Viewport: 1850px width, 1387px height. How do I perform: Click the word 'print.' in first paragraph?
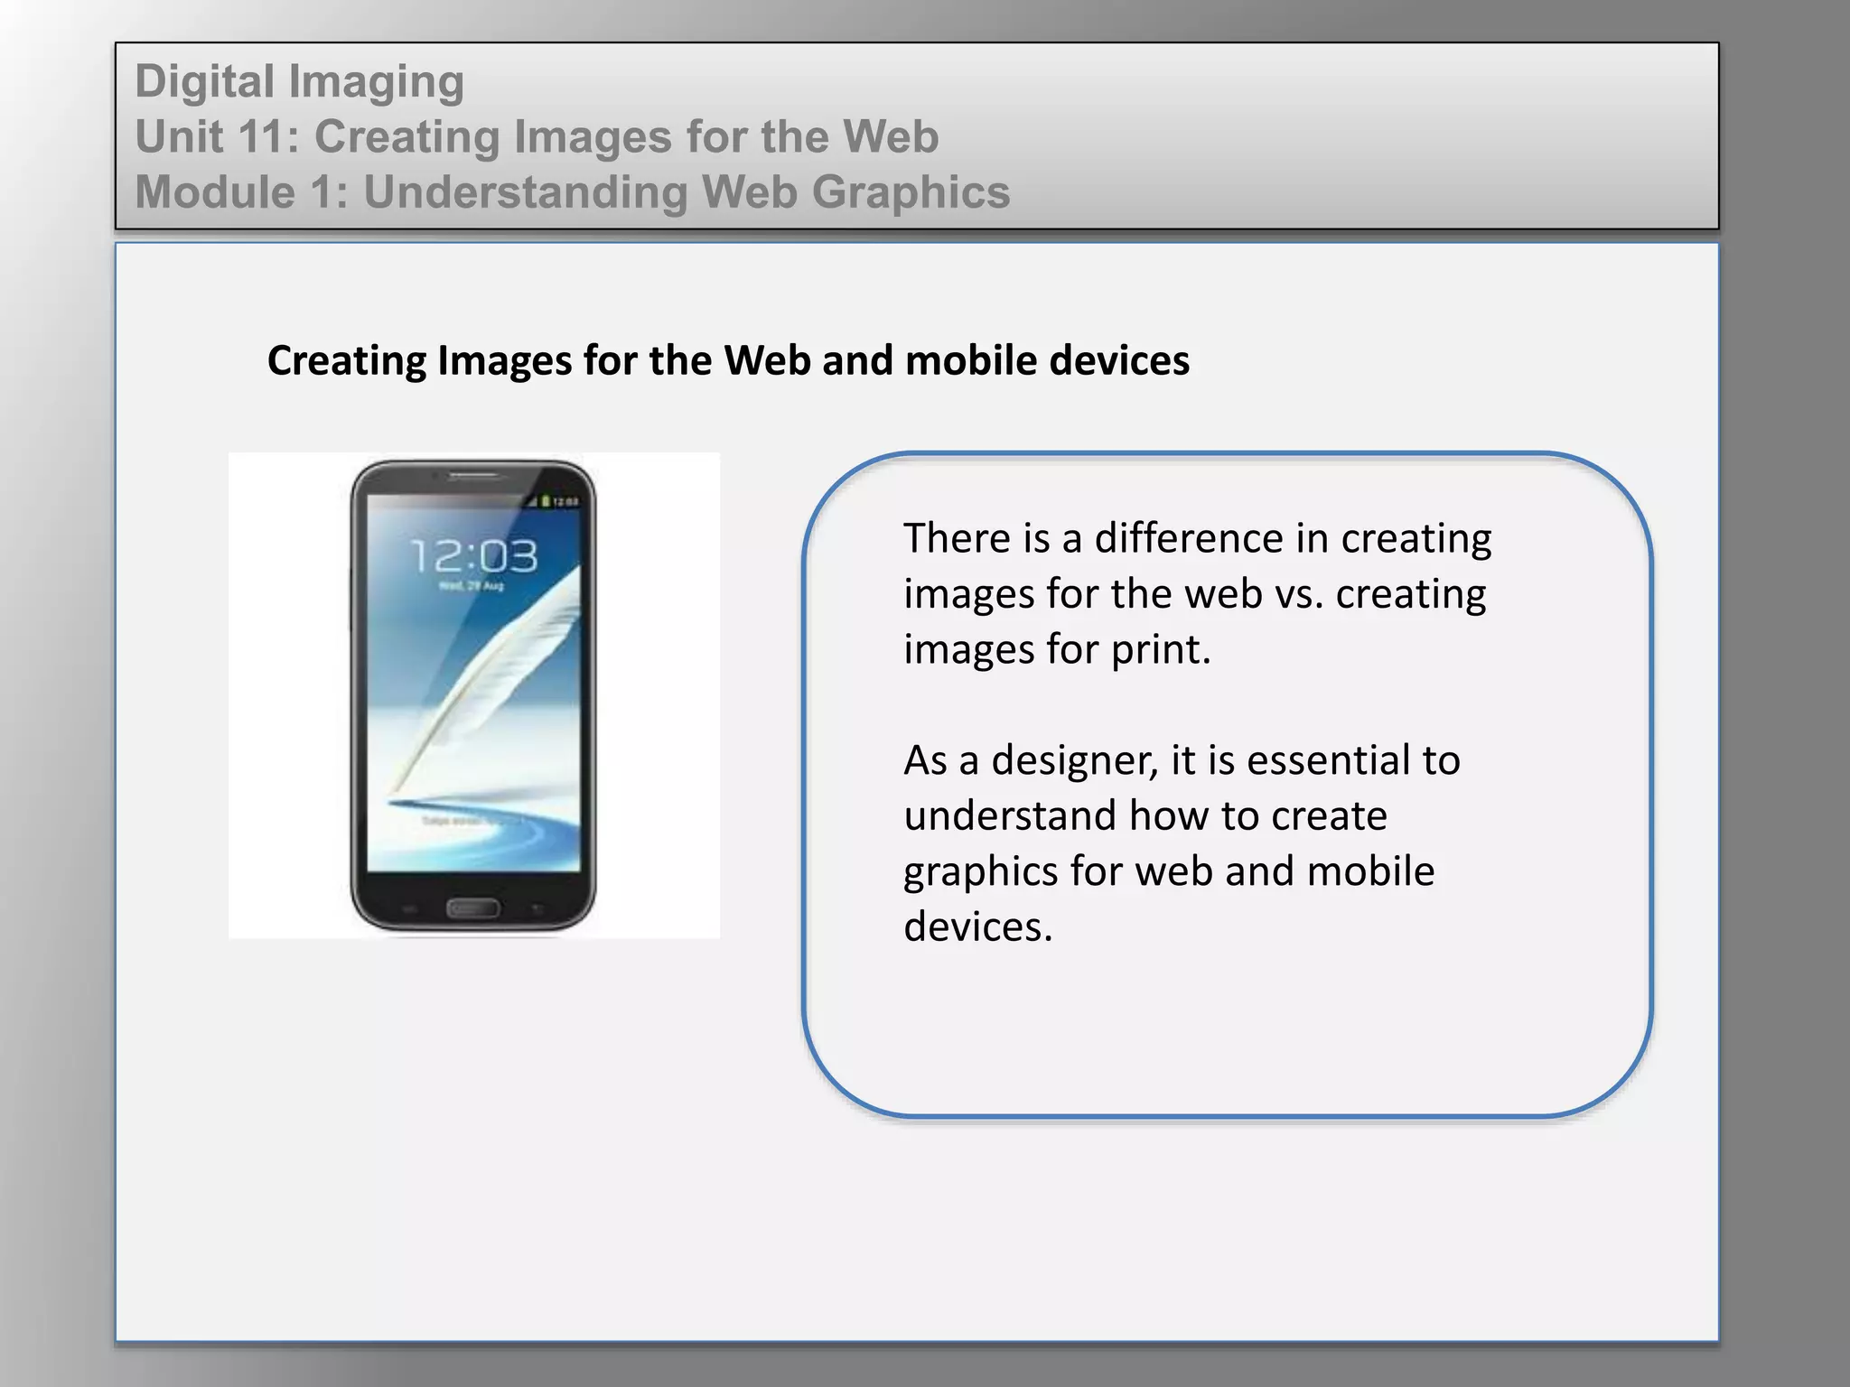1160,649
